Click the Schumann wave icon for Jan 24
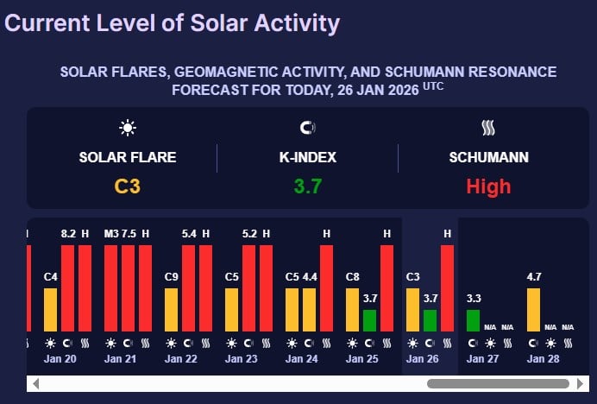The height and width of the screenshot is (404, 597). [x=326, y=343]
